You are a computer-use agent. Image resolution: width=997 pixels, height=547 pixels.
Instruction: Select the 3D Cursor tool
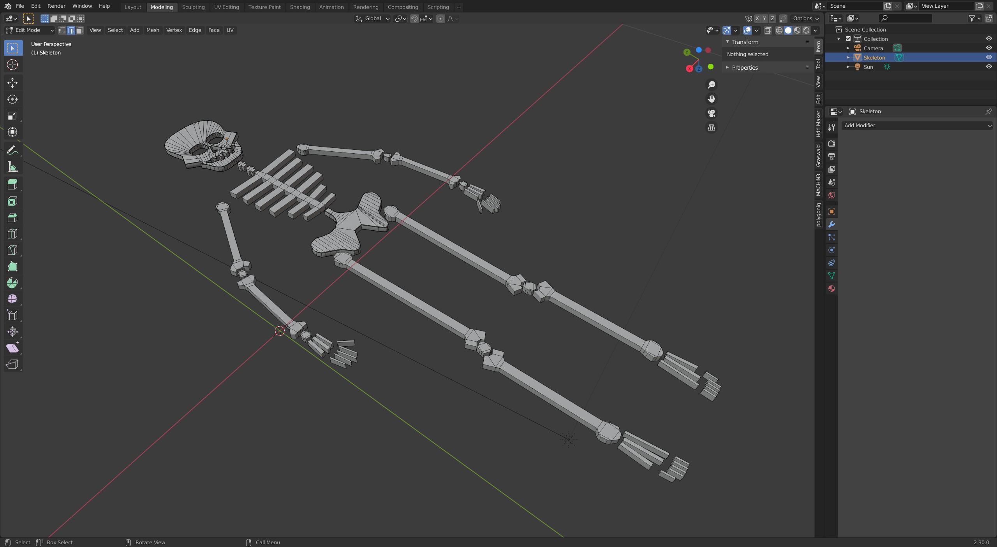(12, 65)
